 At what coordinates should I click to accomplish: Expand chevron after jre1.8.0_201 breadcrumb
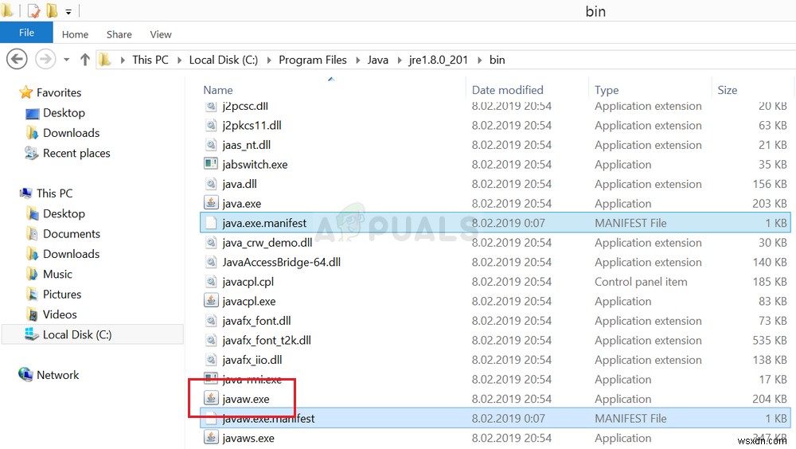pyautogui.click(x=479, y=61)
